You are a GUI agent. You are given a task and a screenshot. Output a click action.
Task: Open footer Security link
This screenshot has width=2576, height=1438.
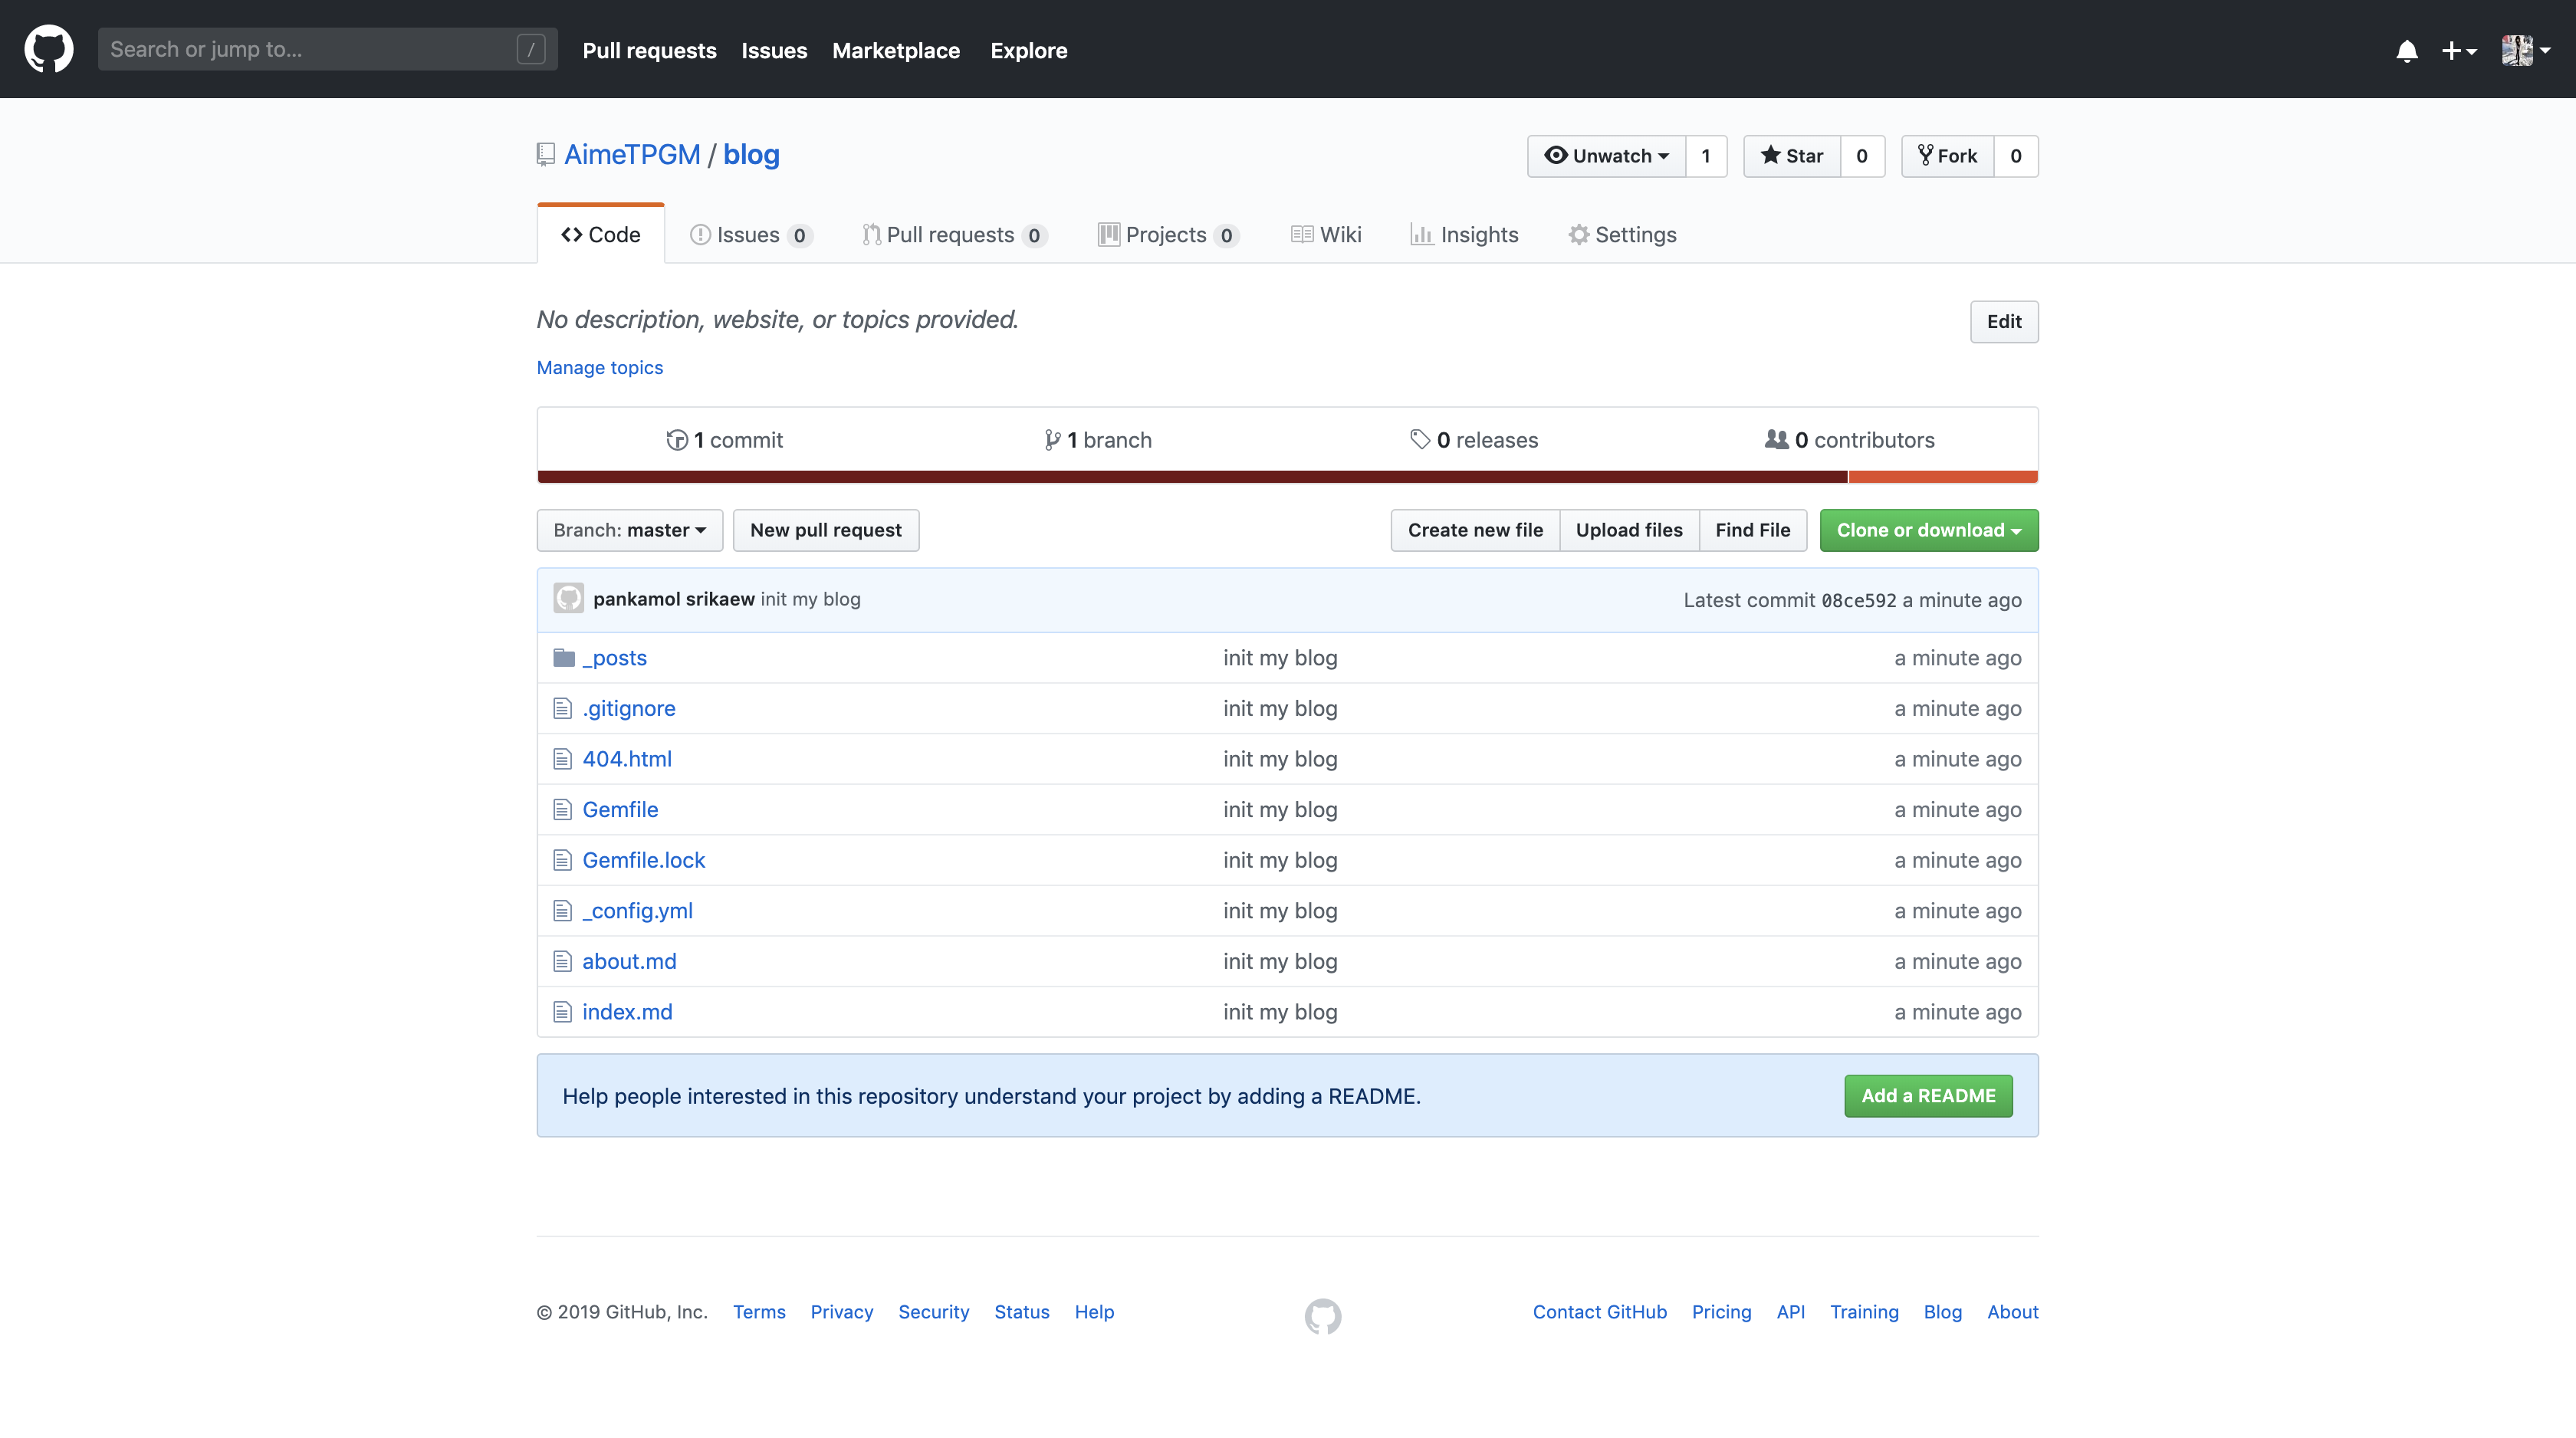click(x=933, y=1312)
